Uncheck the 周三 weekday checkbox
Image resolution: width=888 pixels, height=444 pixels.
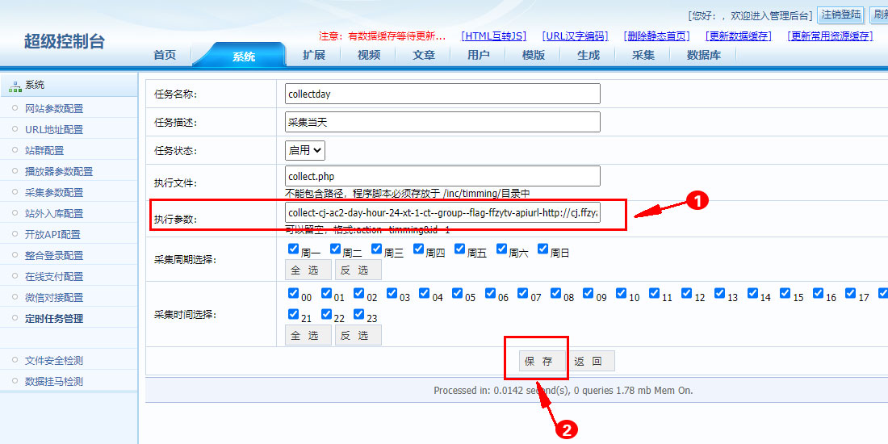pyautogui.click(x=377, y=249)
